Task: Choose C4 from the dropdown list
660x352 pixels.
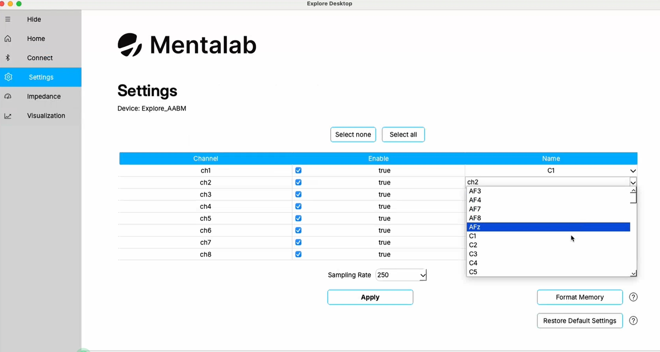Action: pos(548,263)
